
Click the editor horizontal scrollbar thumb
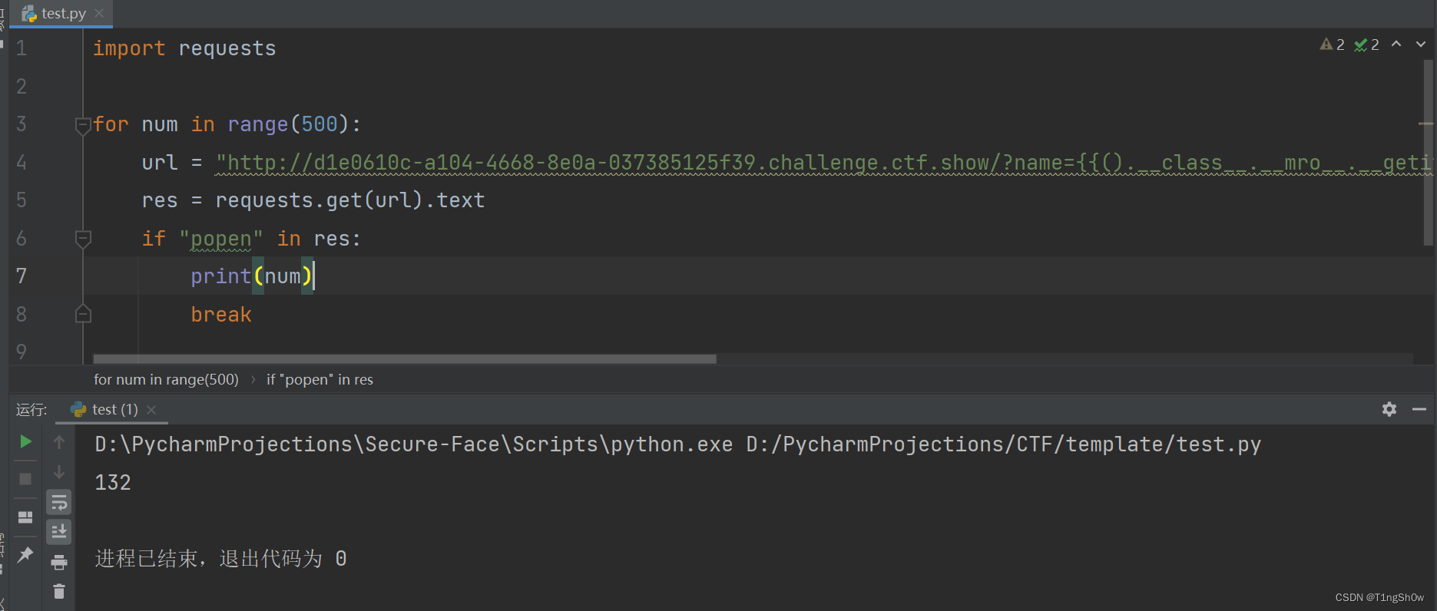point(405,358)
